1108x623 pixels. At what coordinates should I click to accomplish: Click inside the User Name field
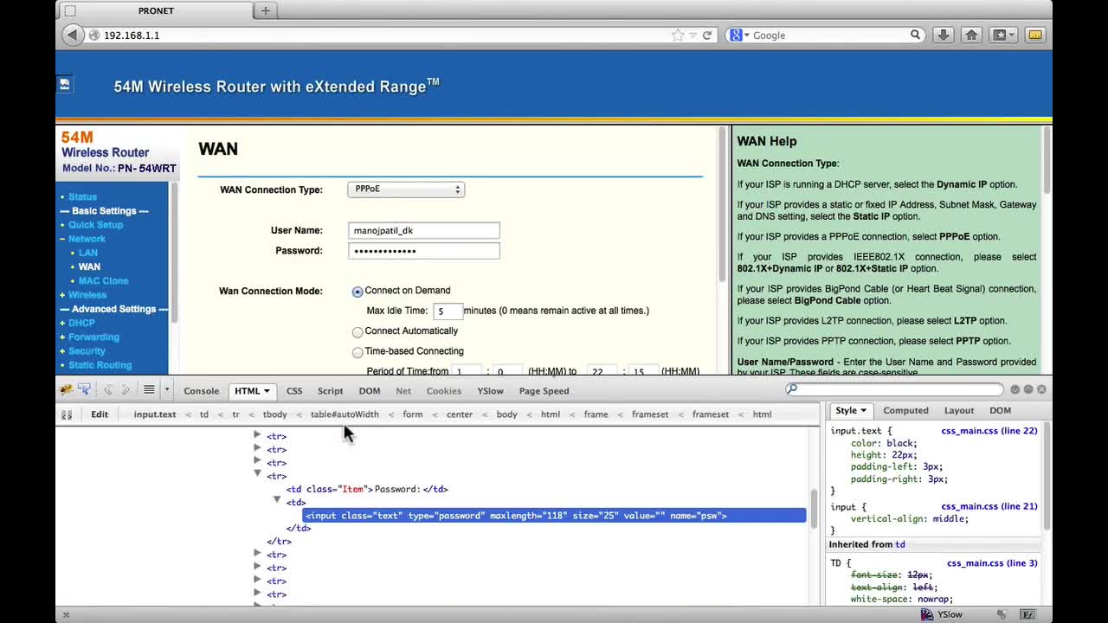424,230
